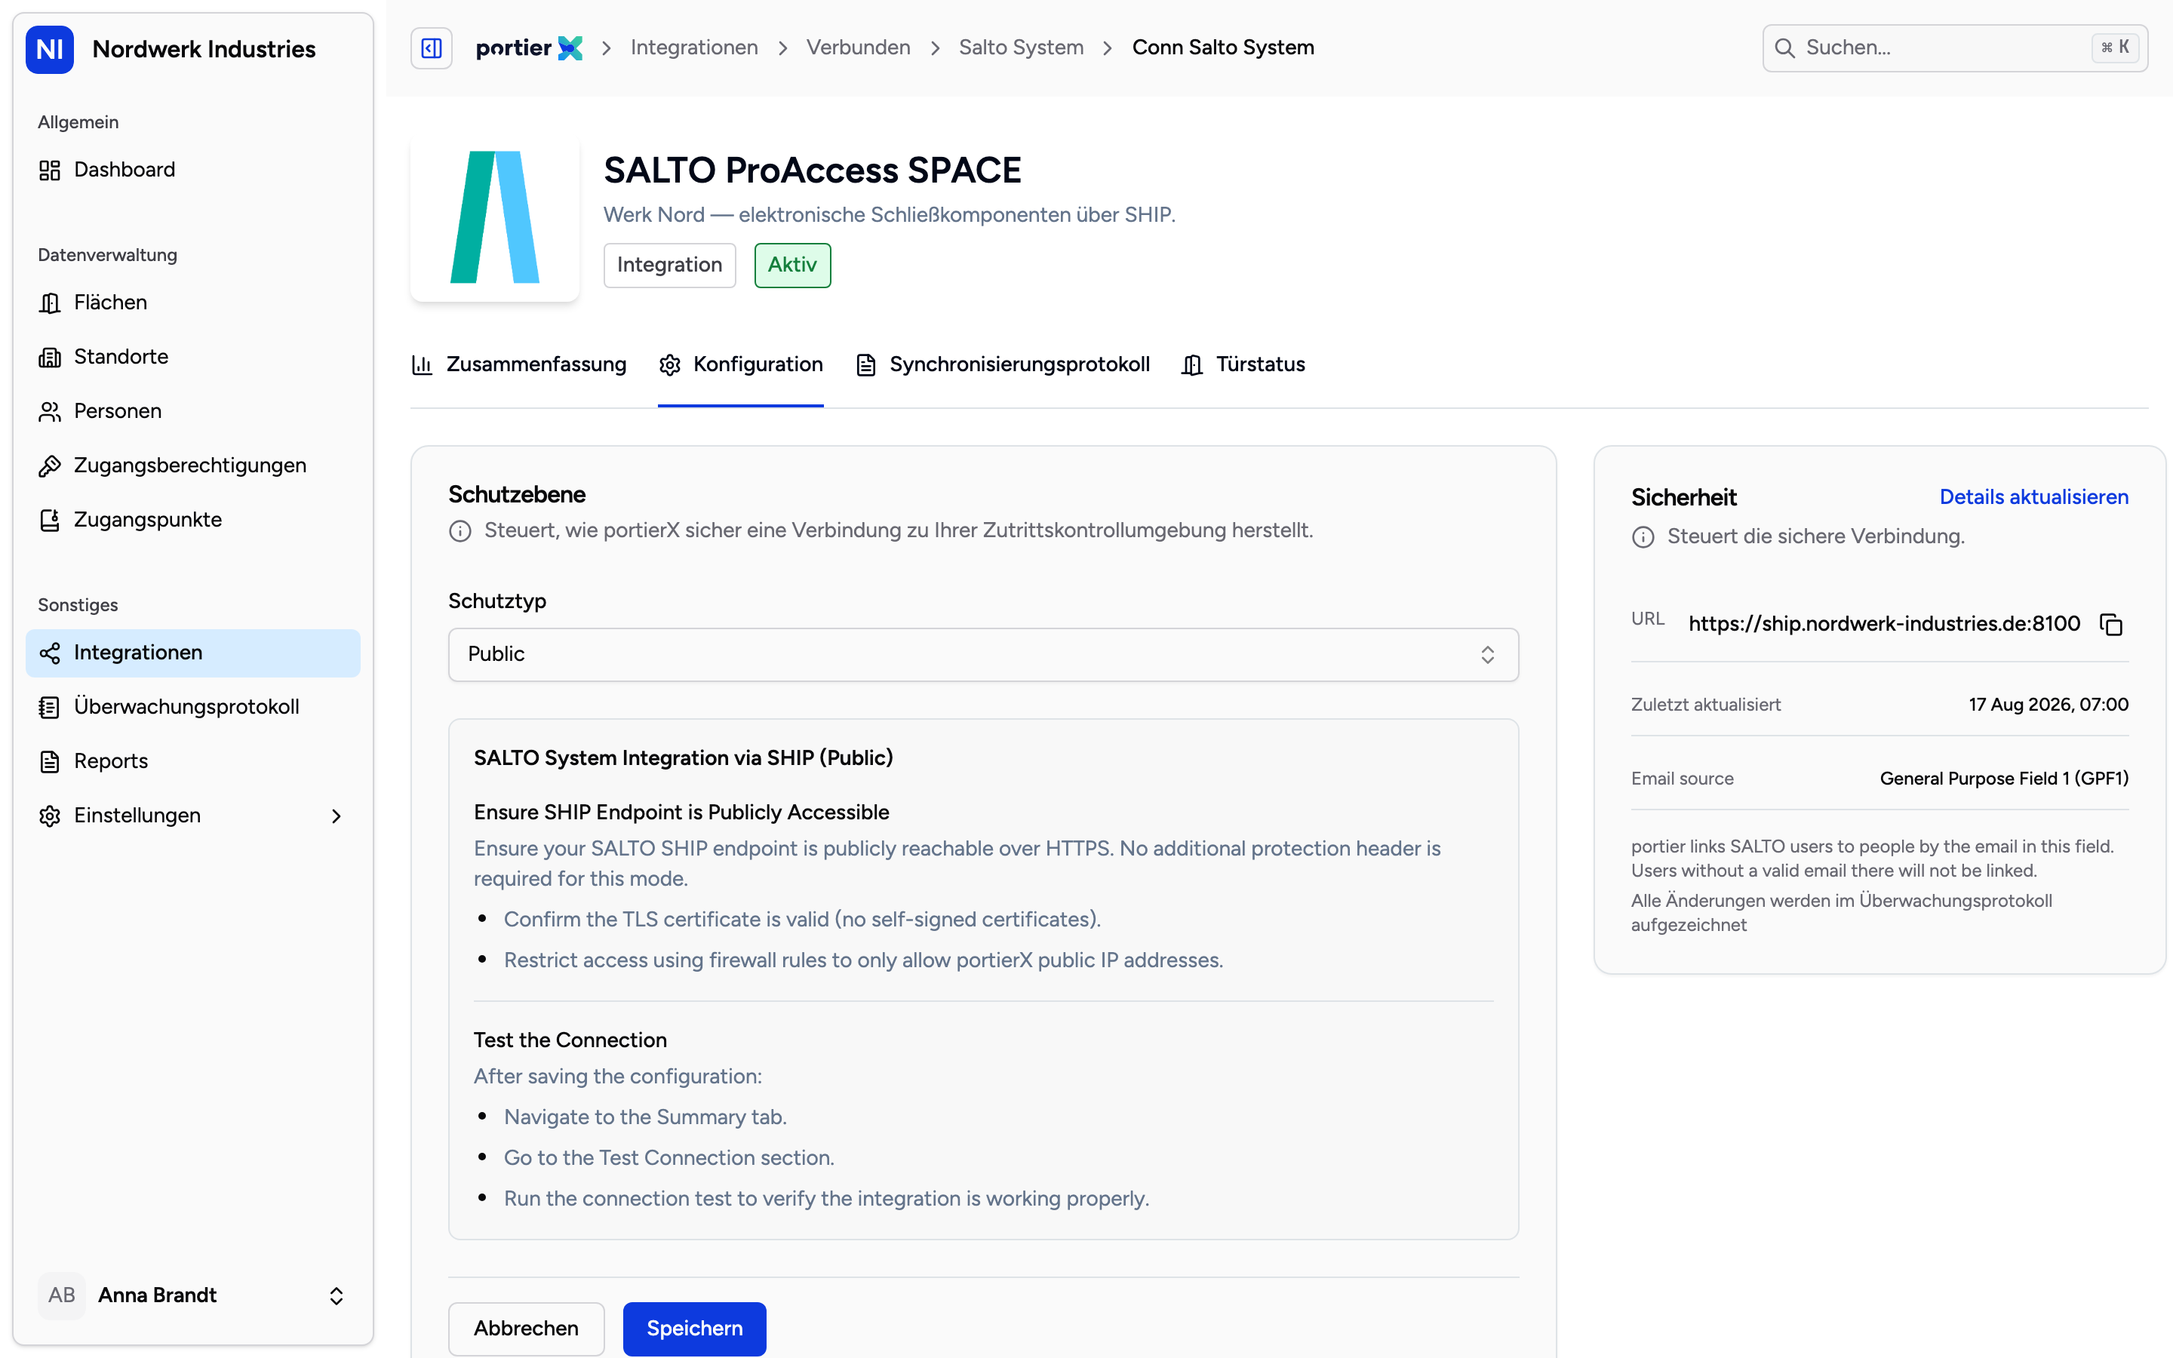The width and height of the screenshot is (2173, 1358).
Task: Click the info icon under Sicherheit
Action: pyautogui.click(x=1643, y=537)
